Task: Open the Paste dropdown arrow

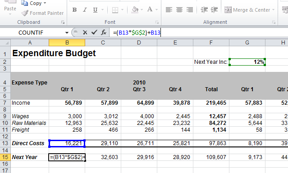Action: click(x=10, y=14)
